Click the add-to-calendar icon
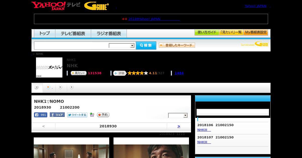The image size is (302, 158). 92,115
